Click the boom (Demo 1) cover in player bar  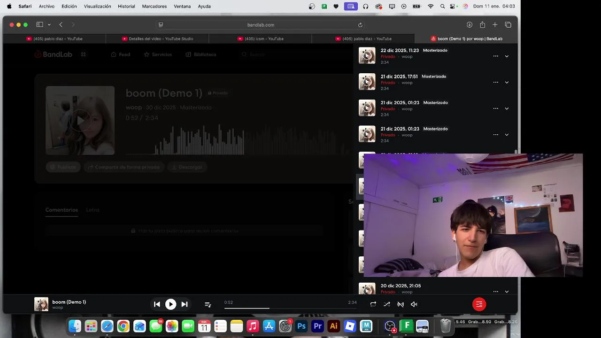[41, 304]
